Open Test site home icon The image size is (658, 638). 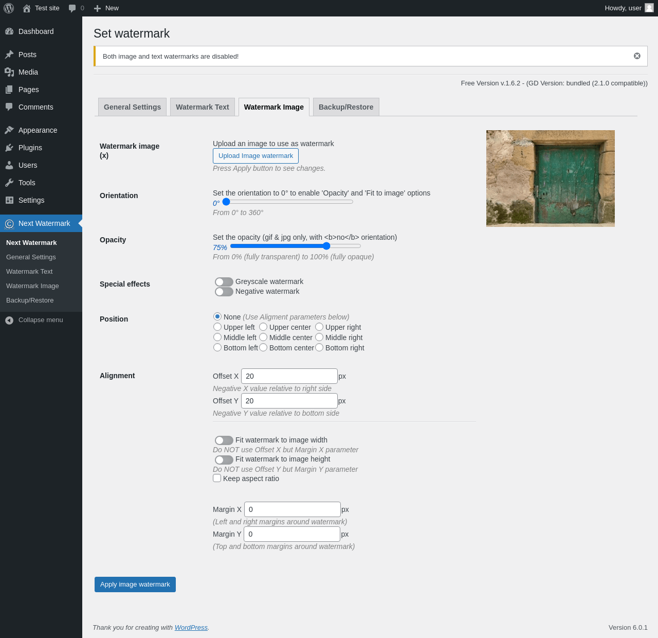coord(27,8)
